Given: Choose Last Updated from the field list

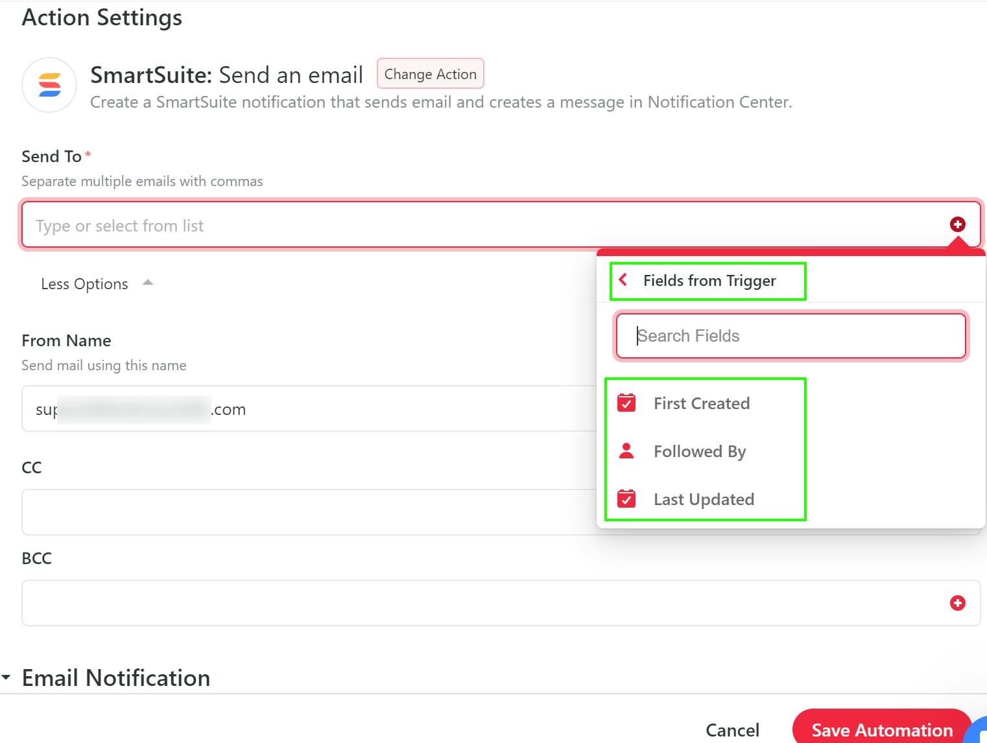Looking at the screenshot, I should [x=704, y=499].
